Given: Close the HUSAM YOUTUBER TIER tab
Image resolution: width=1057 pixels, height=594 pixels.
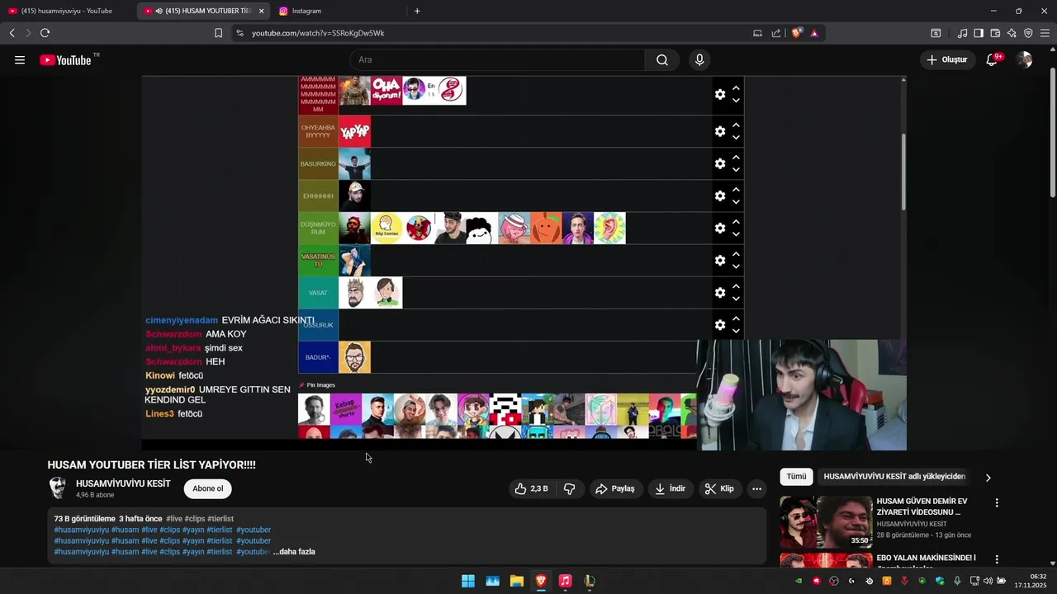Looking at the screenshot, I should click(x=262, y=11).
